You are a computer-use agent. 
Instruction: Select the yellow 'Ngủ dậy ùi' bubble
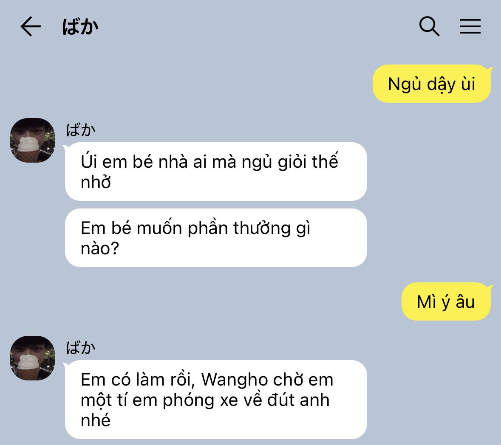click(431, 84)
